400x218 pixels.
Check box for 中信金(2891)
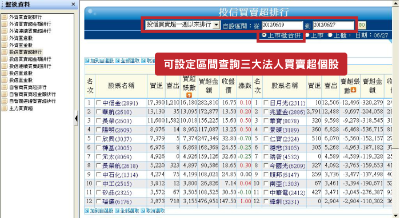tap(98, 103)
